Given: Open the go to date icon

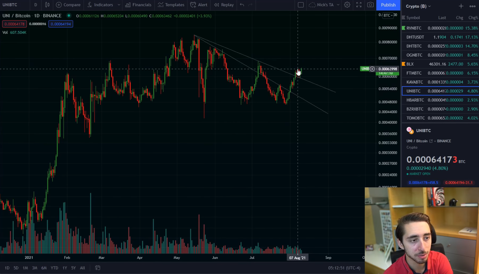Looking at the screenshot, I should [98, 268].
